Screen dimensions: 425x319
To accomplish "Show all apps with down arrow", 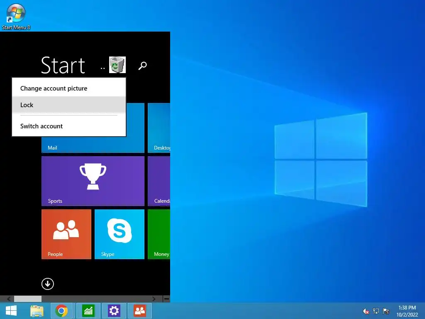I will [48, 284].
